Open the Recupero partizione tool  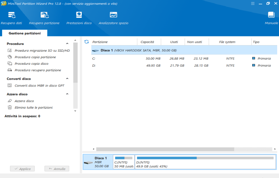[44, 18]
